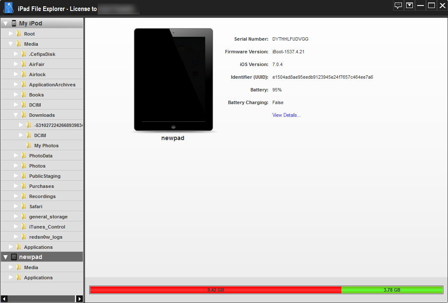Click the sidebar scroll right arrow
The image size is (448, 303).
pos(80,299)
